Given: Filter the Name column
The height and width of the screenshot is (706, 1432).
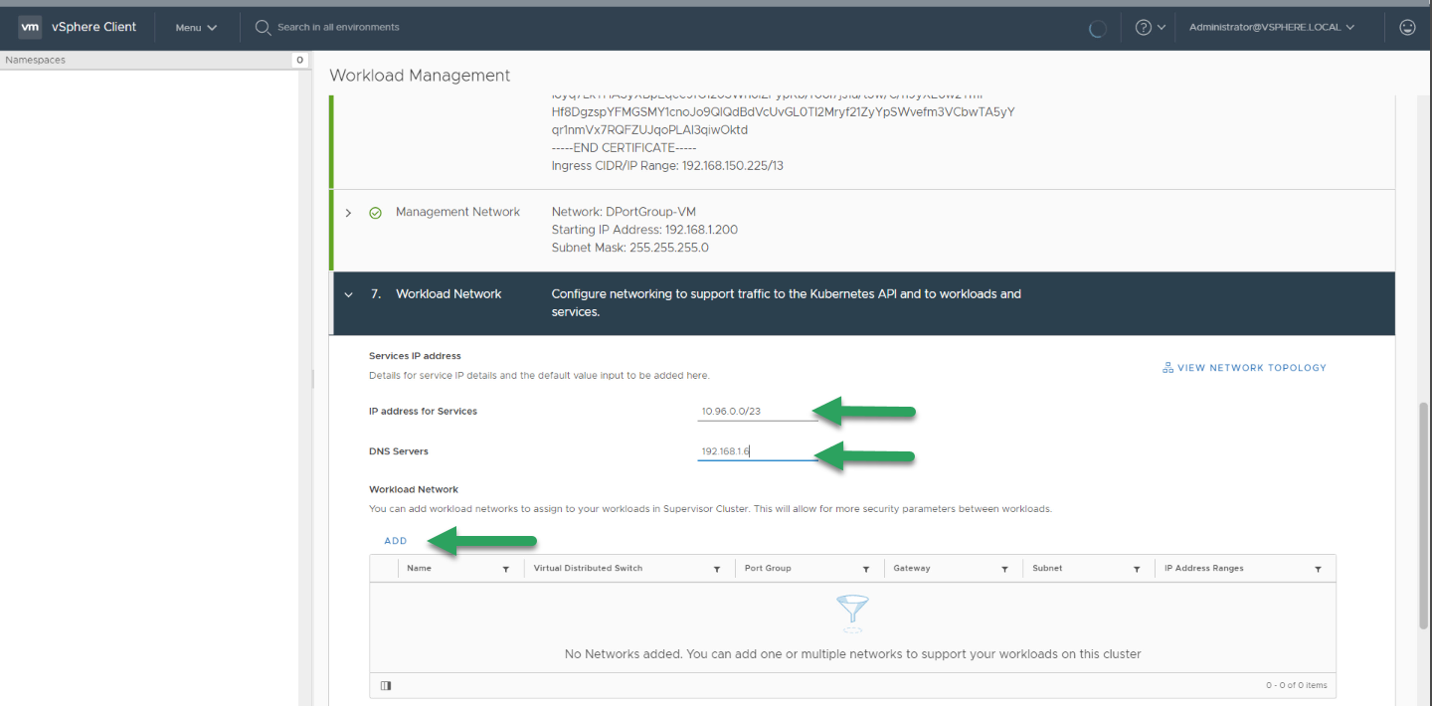Looking at the screenshot, I should coord(506,569).
